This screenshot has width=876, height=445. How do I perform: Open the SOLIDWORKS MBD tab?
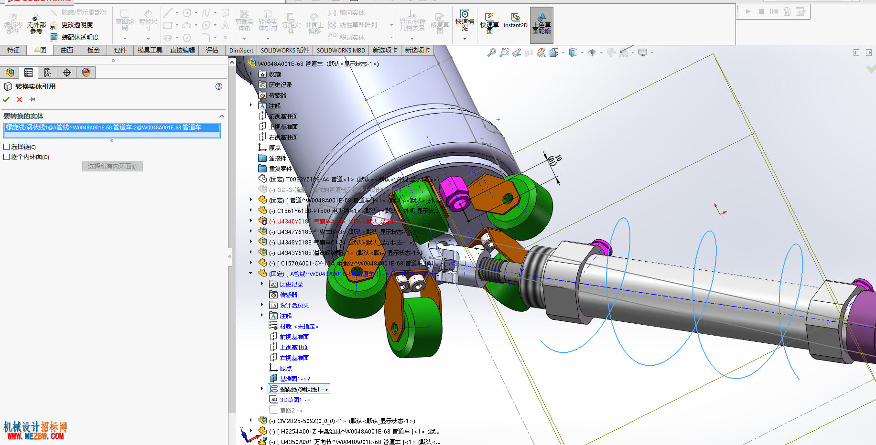tap(341, 50)
